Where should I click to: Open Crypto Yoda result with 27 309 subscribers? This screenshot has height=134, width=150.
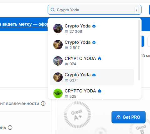coord(92,28)
